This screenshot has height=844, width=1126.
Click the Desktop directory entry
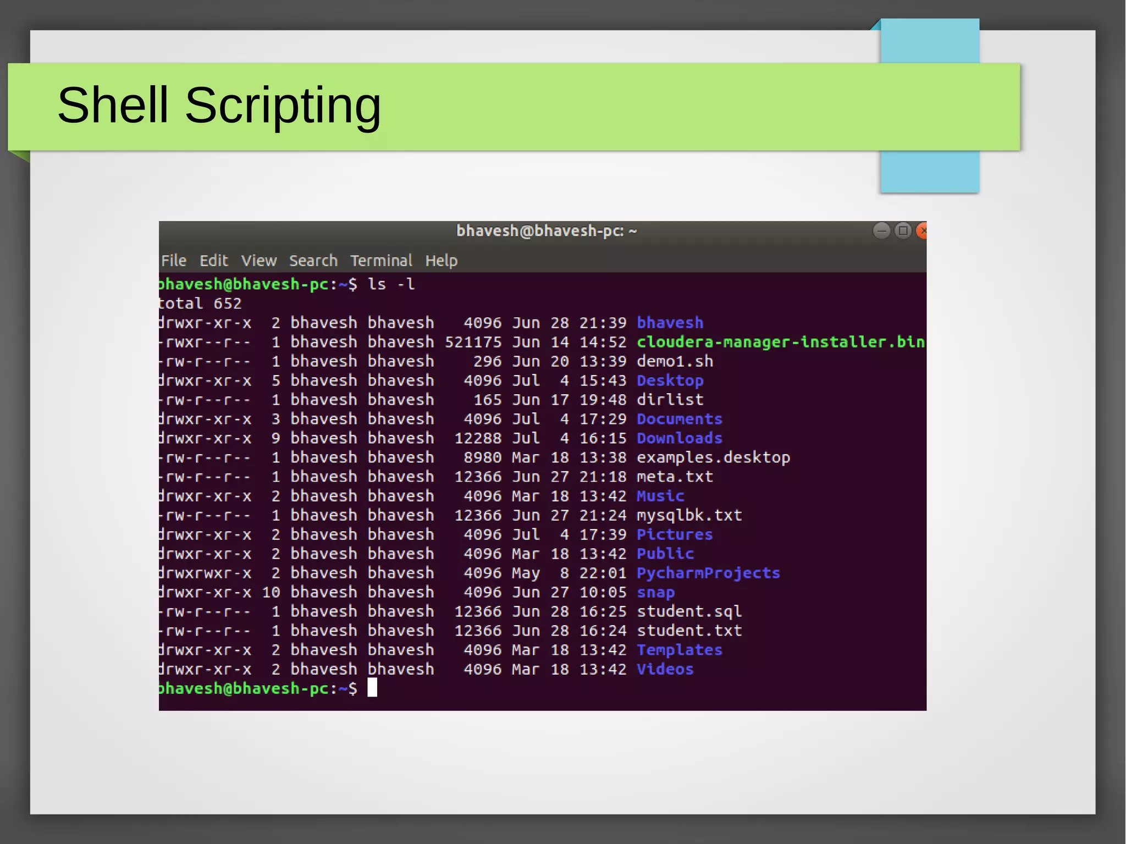click(670, 380)
